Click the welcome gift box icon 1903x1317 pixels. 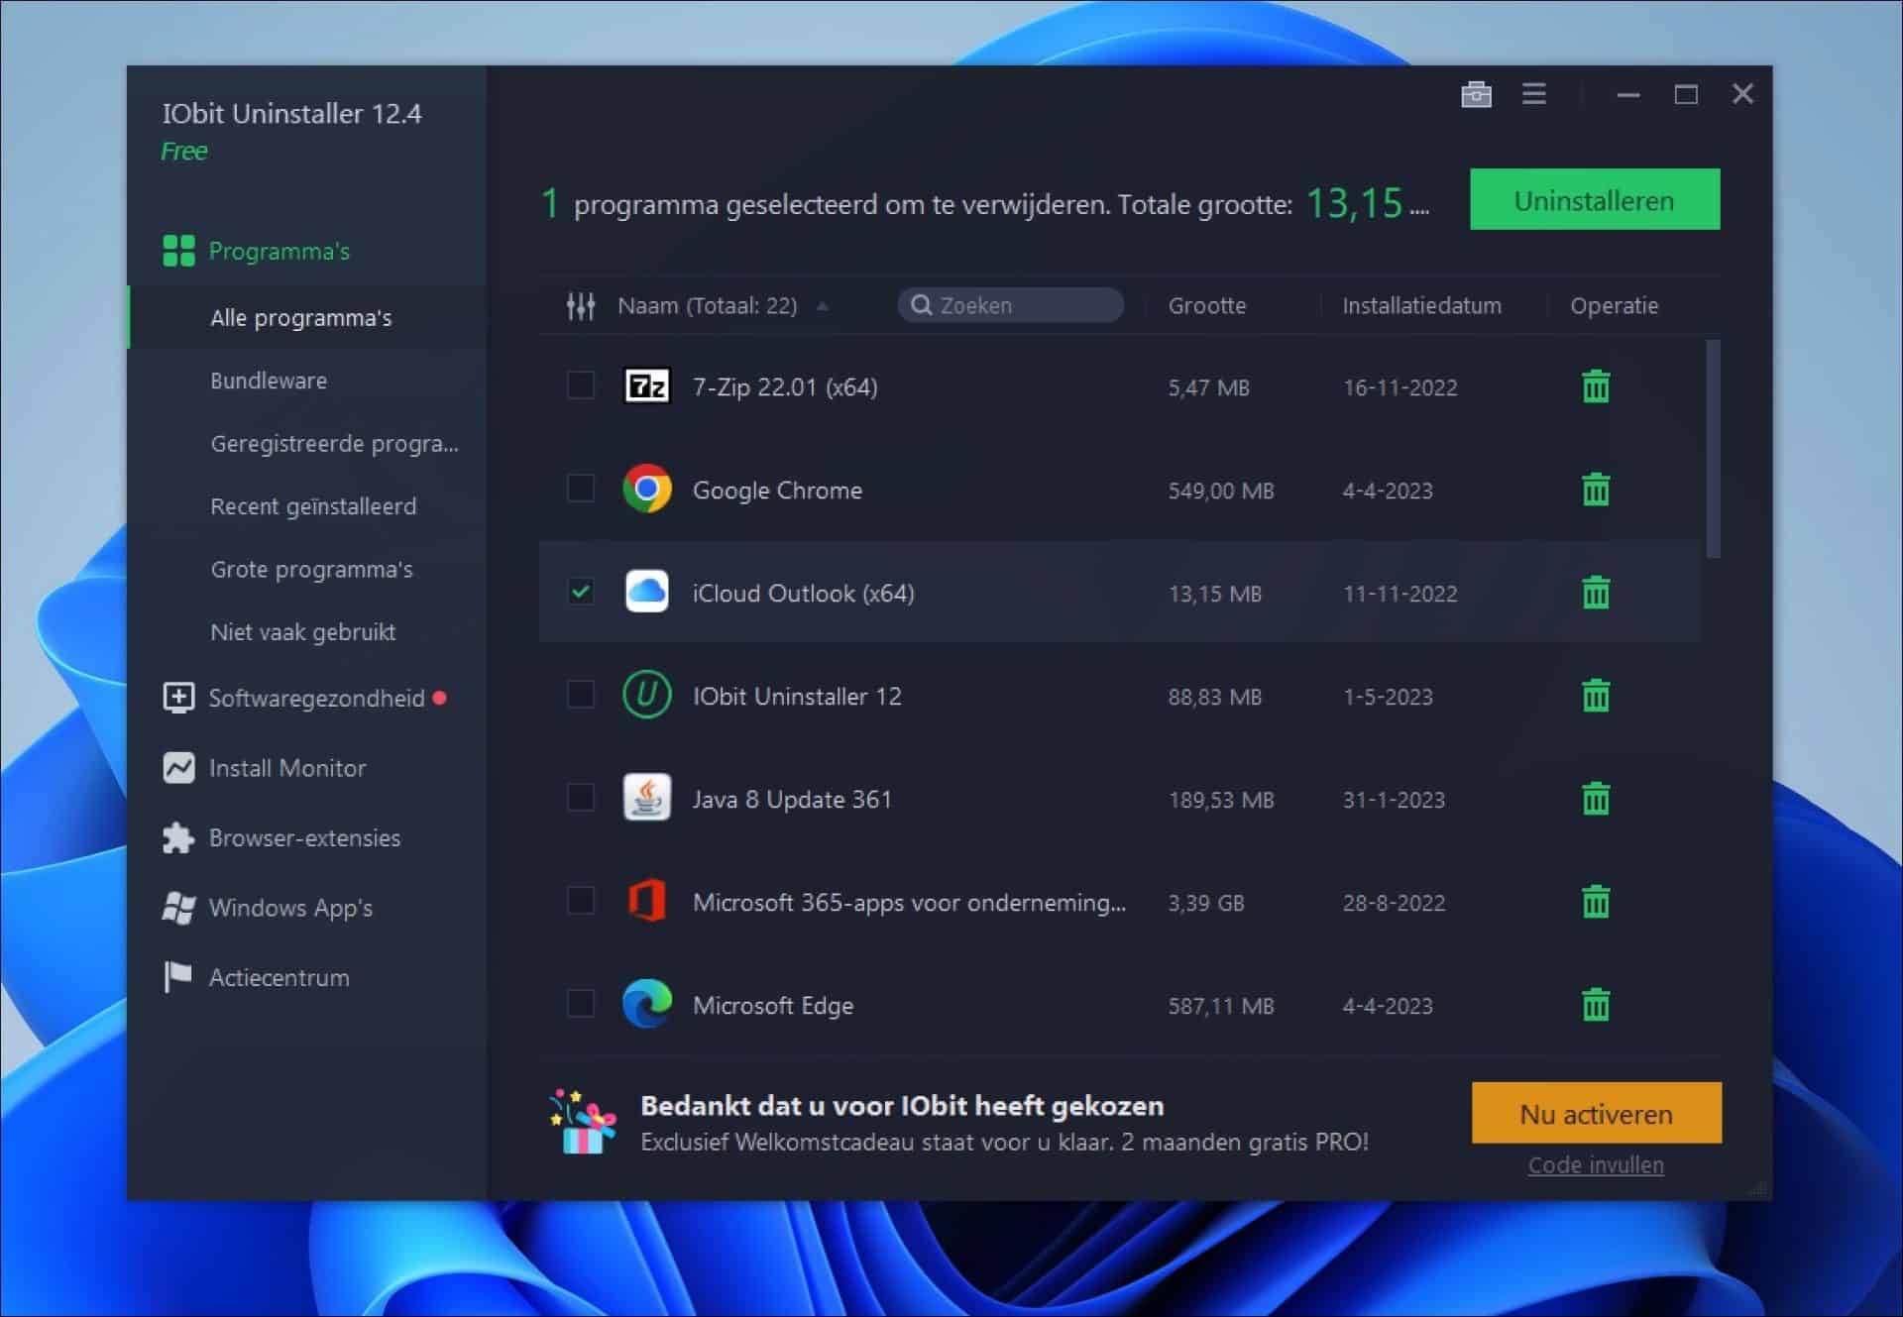(583, 1122)
